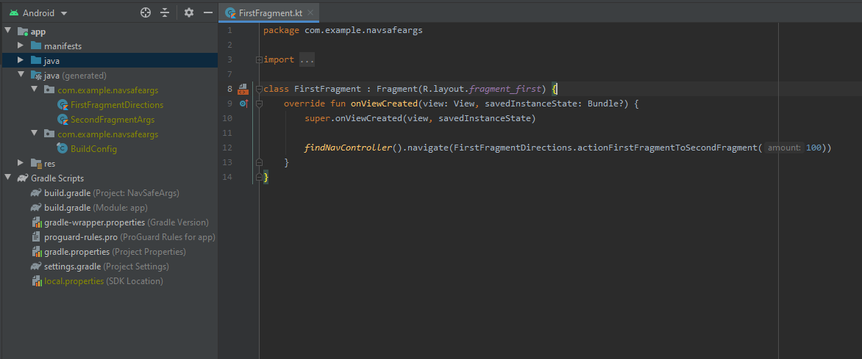This screenshot has height=359, width=862.
Task: Open FirstFragmentDirections generated class
Action: [116, 105]
